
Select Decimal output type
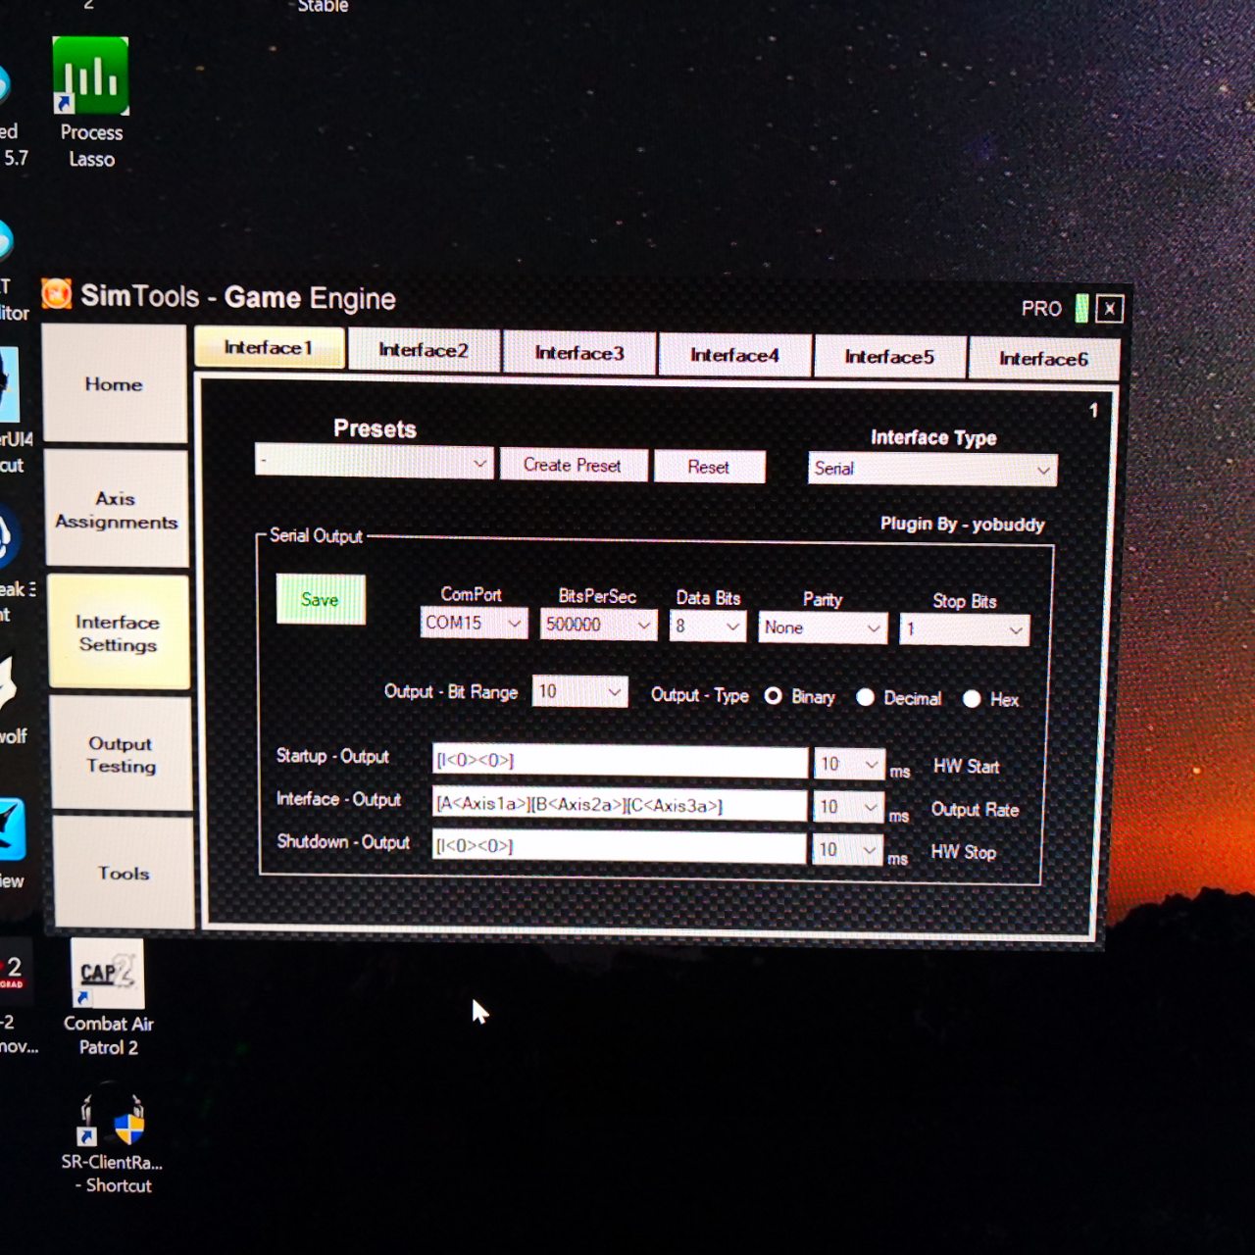click(x=865, y=697)
